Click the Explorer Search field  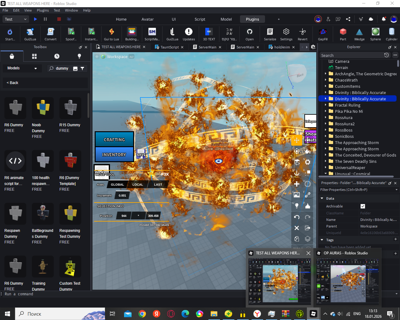(351, 55)
